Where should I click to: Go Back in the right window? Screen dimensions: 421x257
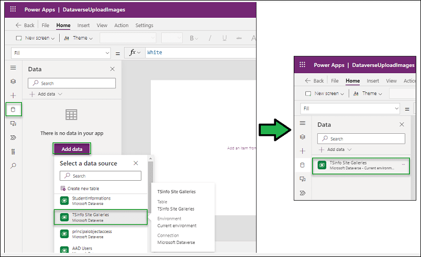[x=314, y=80]
